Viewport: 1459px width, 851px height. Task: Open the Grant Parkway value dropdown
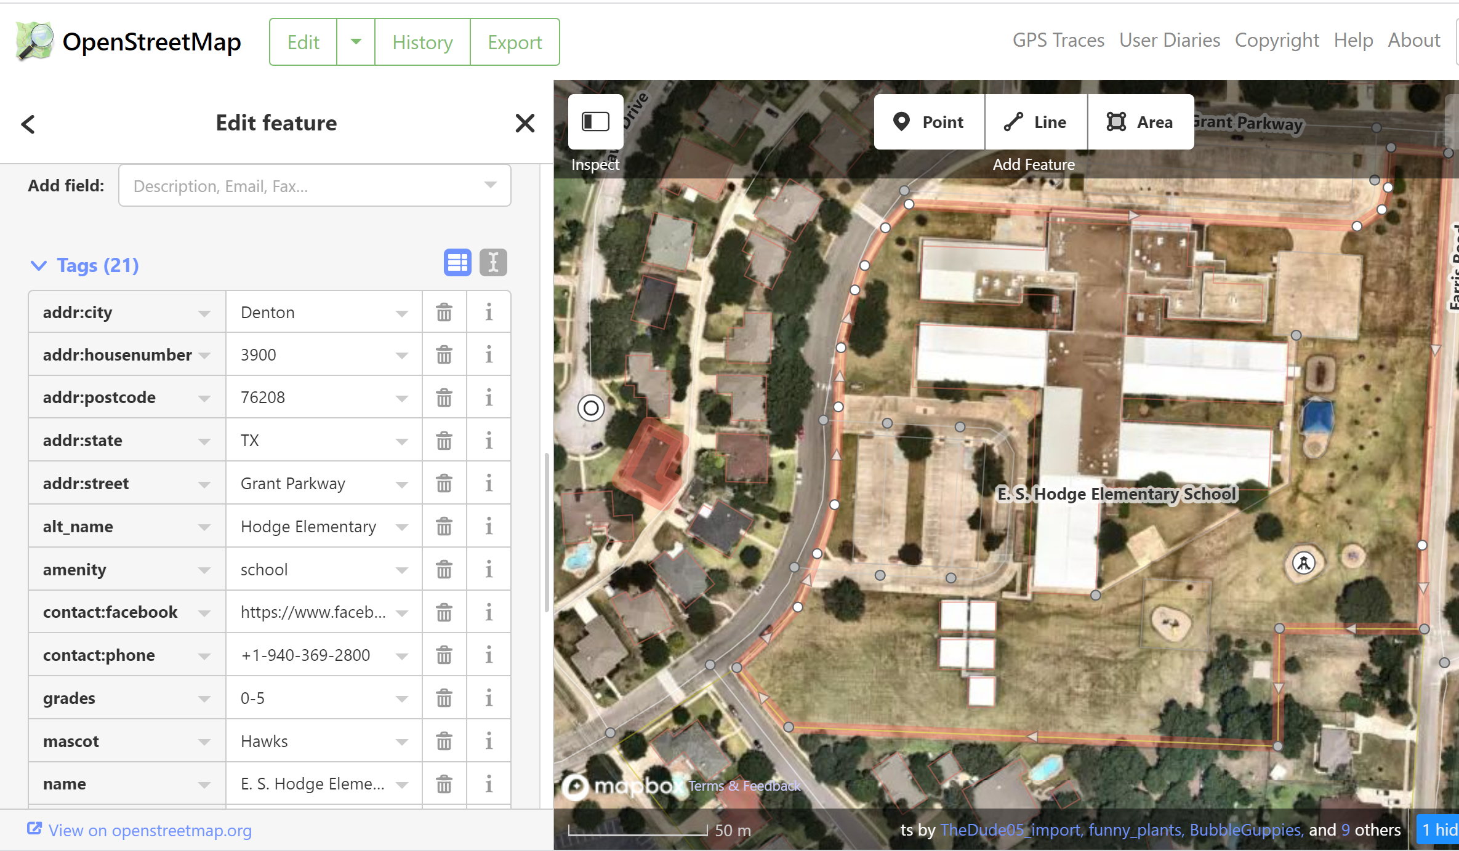point(401,484)
